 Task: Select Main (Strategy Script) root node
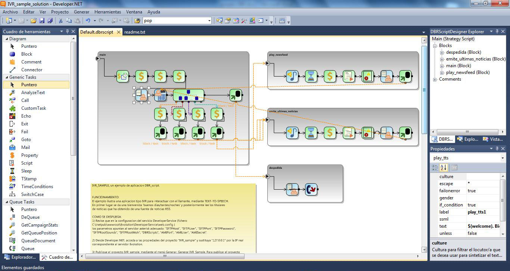(x=453, y=39)
